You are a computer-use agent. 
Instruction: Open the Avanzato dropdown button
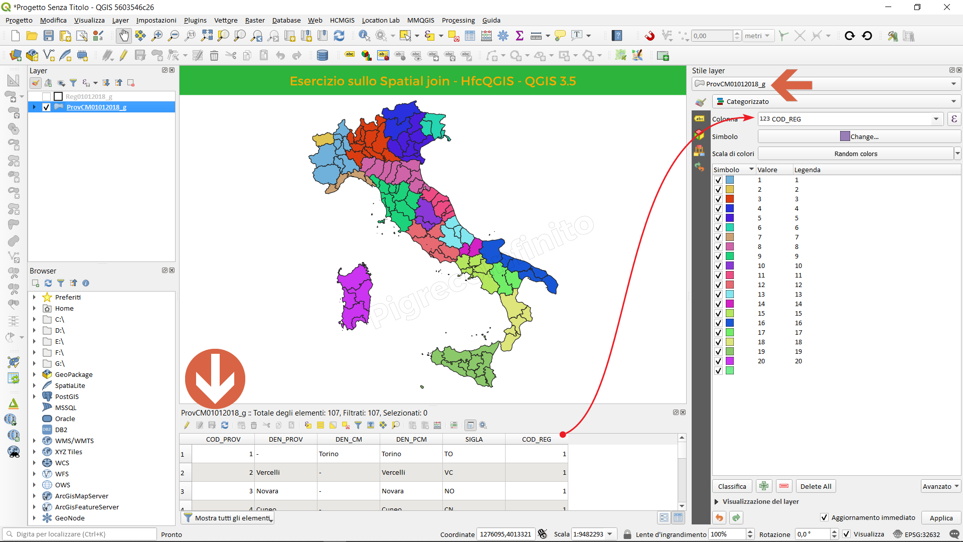(x=940, y=486)
